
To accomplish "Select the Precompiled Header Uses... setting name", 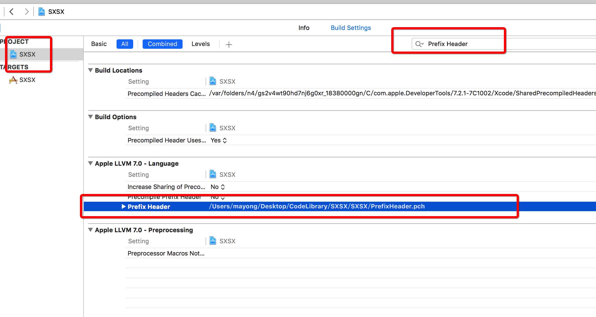I will [167, 140].
